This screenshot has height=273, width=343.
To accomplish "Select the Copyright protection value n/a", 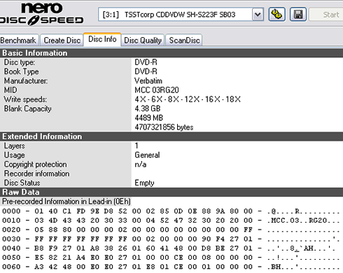I will (141, 164).
